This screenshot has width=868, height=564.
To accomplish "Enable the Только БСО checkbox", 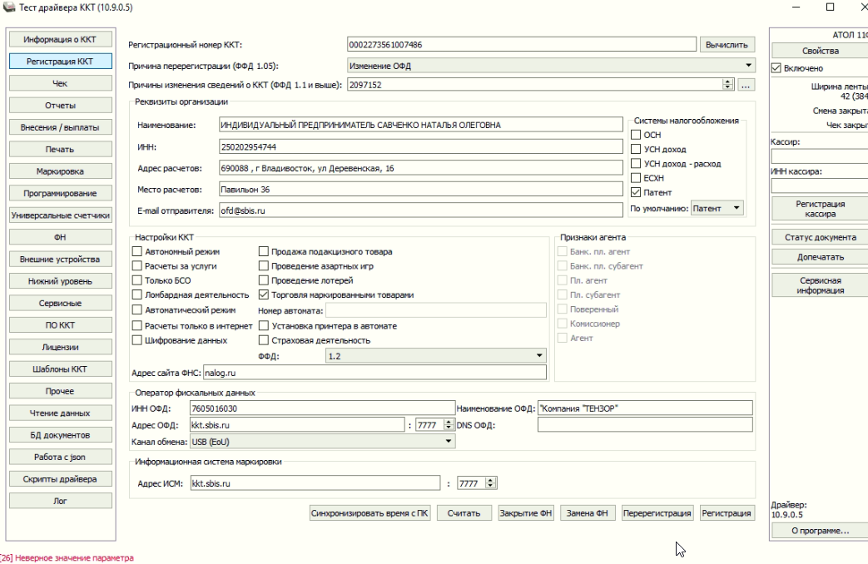I will tap(136, 280).
